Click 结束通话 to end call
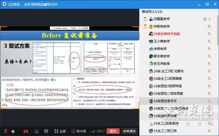The height and width of the screenshot is (136, 219). tap(129, 131)
